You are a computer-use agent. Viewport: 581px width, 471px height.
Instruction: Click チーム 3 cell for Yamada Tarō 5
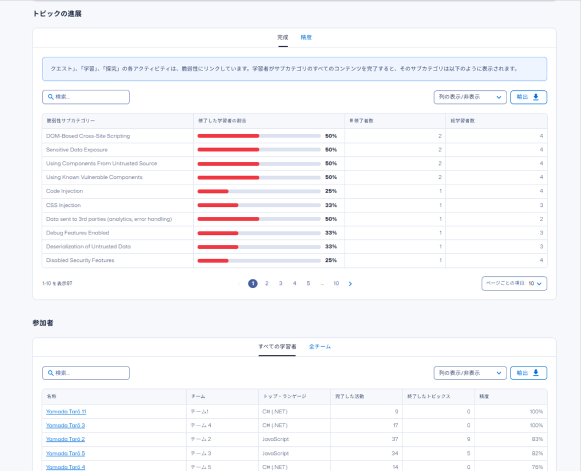tap(222, 453)
